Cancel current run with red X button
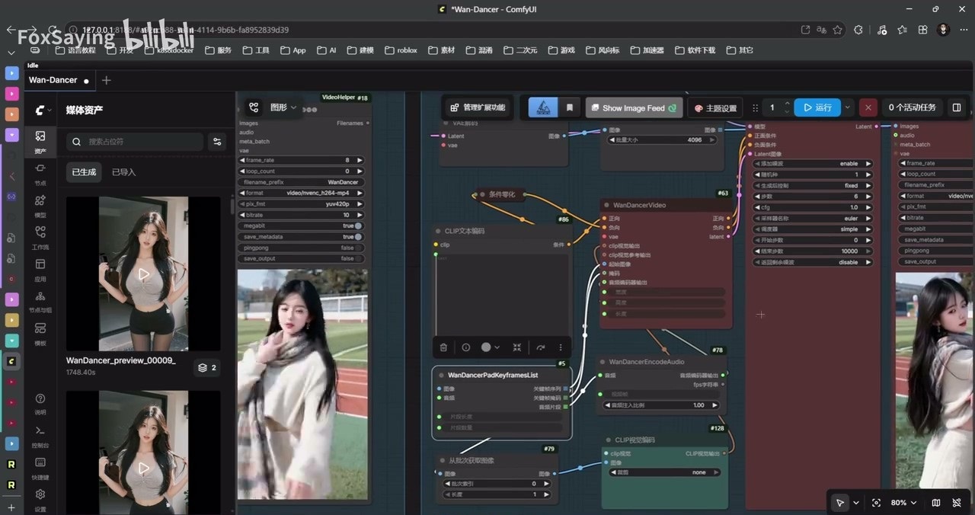The image size is (975, 515). 868,108
